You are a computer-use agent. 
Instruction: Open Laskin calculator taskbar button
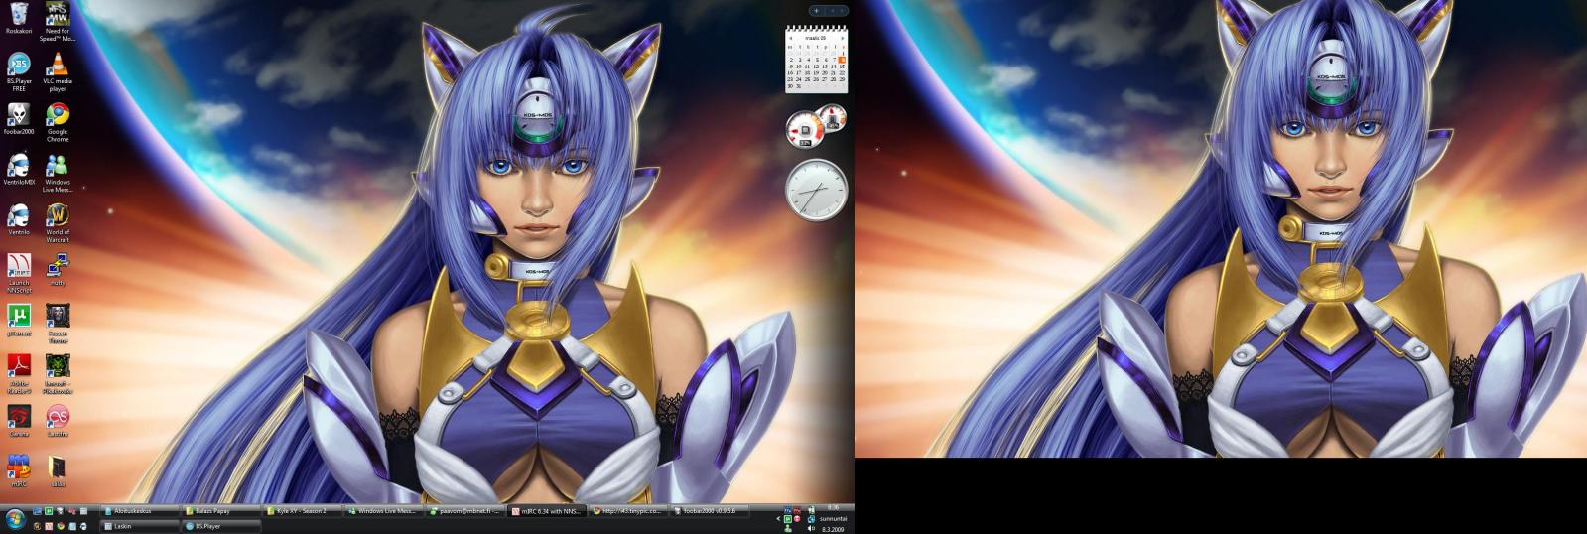point(139,526)
